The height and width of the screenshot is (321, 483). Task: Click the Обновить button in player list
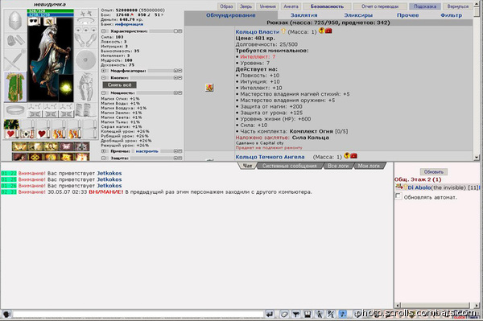(433, 171)
